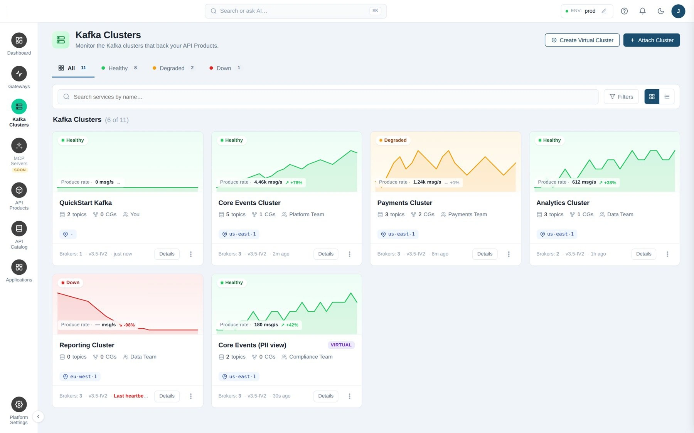Image resolution: width=694 pixels, height=433 pixels.
Task: Click the notifications bell icon
Action: [x=642, y=11]
